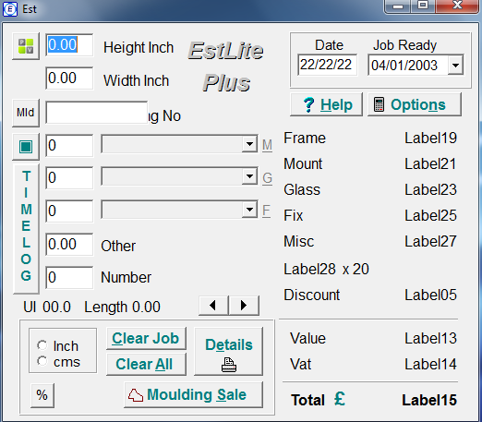482x422 pixels.
Task: Click the green four-square icon button
Action: click(26, 46)
